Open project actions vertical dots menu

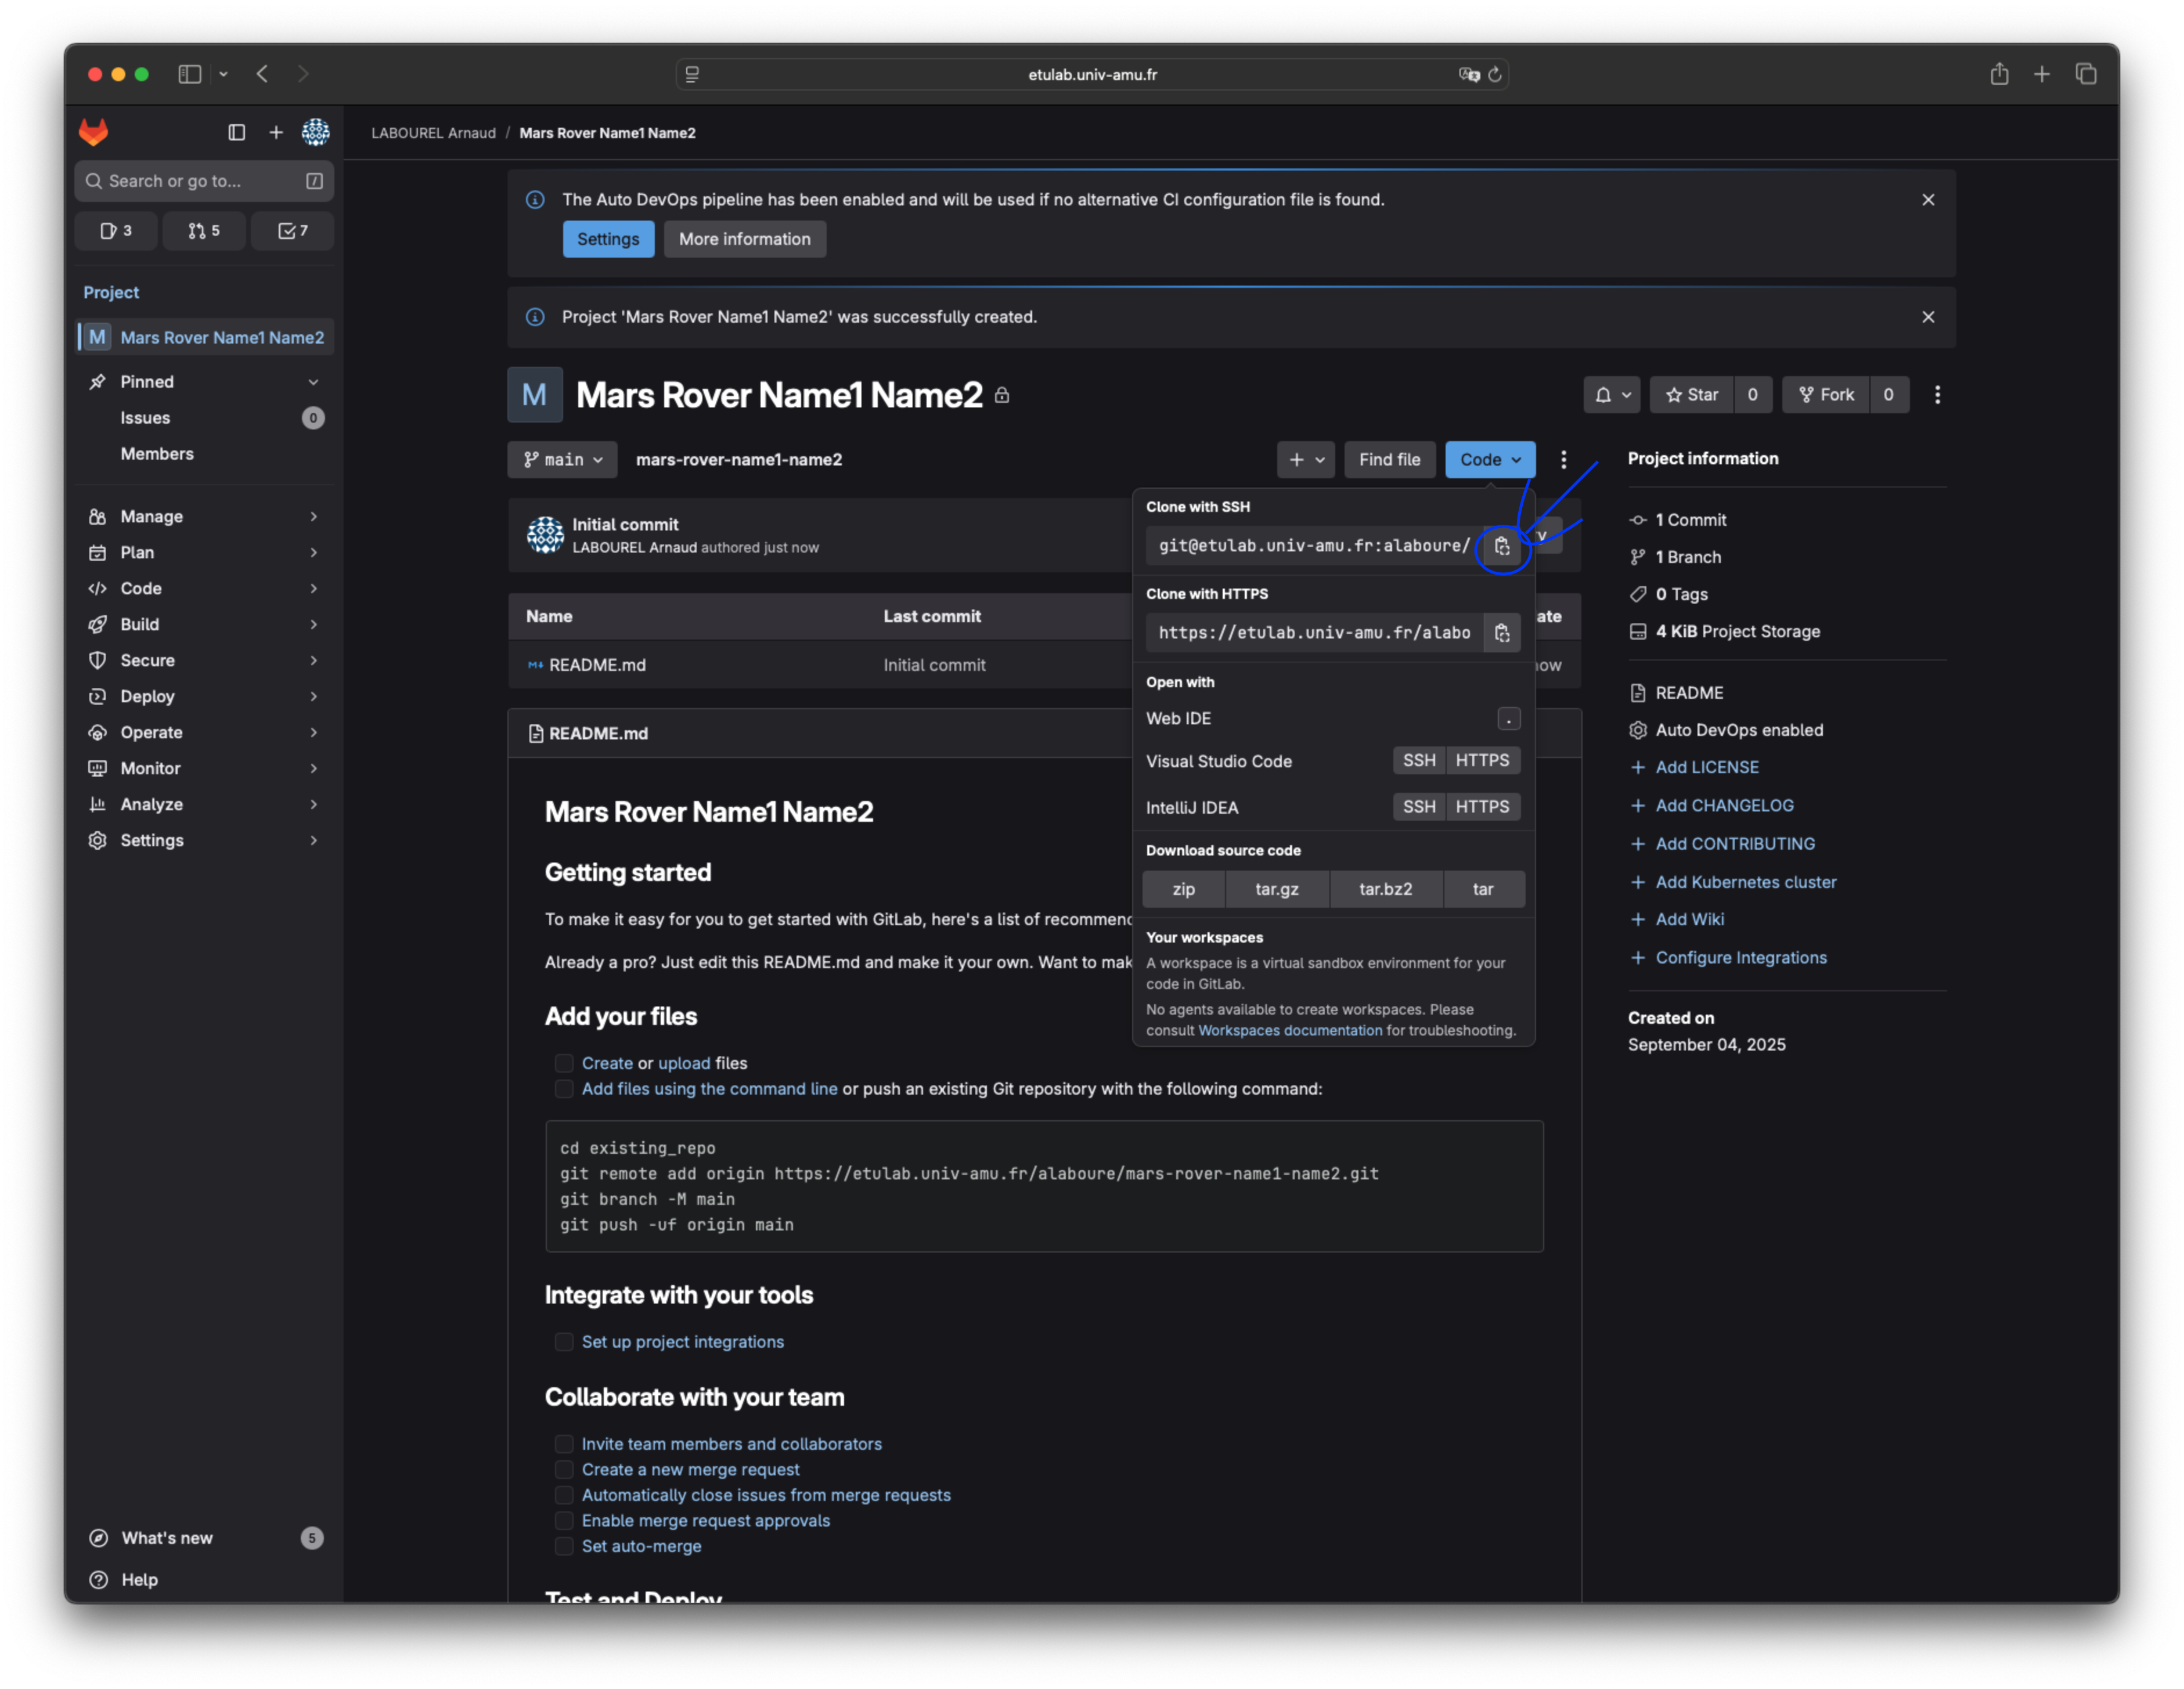coord(1937,395)
